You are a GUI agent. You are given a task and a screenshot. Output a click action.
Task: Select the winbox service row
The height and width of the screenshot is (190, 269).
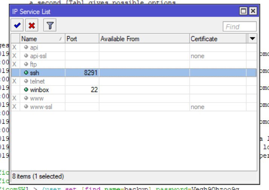[x=134, y=90]
